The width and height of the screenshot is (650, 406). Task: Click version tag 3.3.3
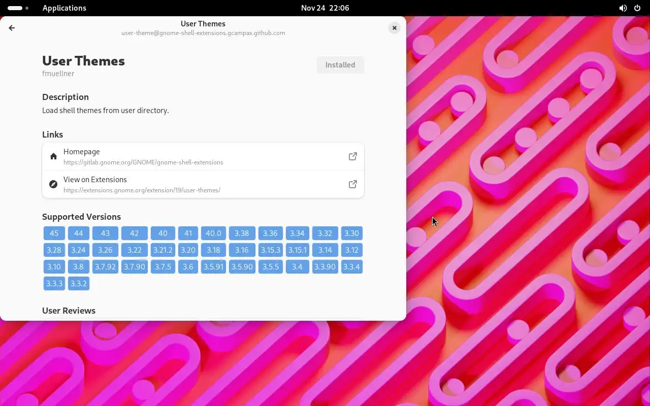click(x=54, y=284)
